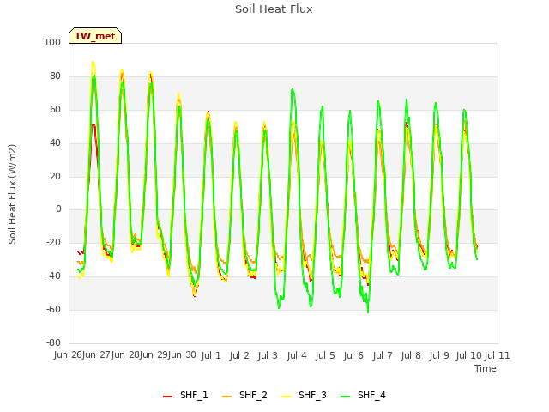Click the Jul 6 x-axis date label
The height and width of the screenshot is (412, 549).
(x=353, y=355)
